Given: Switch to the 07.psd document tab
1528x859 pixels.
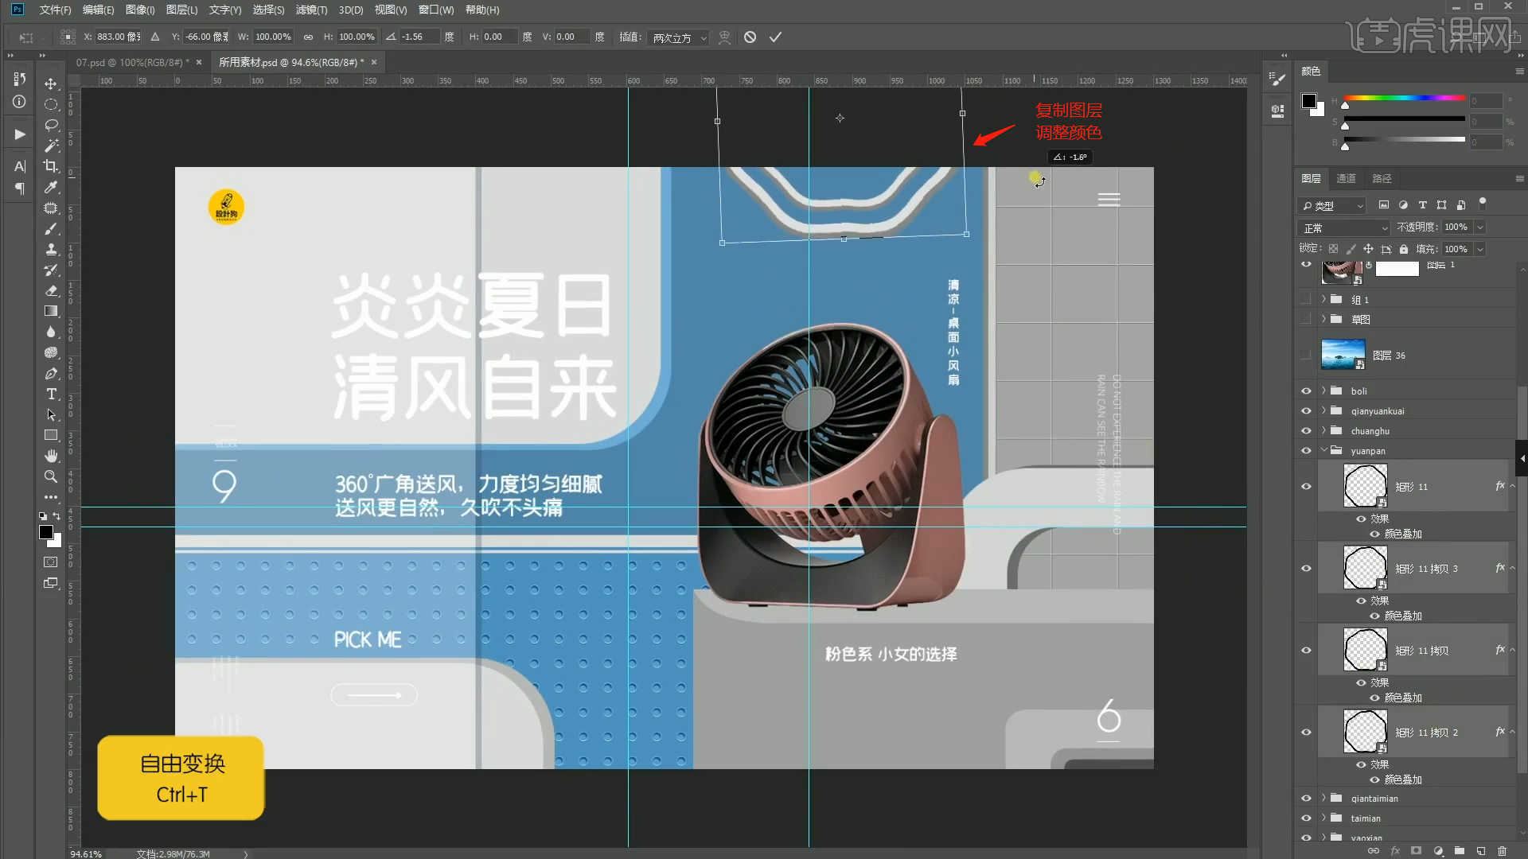Looking at the screenshot, I should (131, 62).
